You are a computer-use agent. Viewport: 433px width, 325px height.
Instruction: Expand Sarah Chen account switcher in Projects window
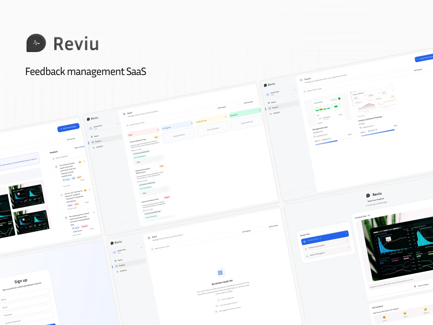[294, 89]
